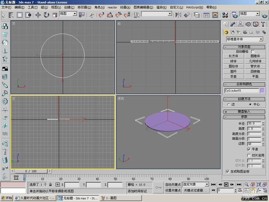Click 球体 sphere button

(233, 61)
